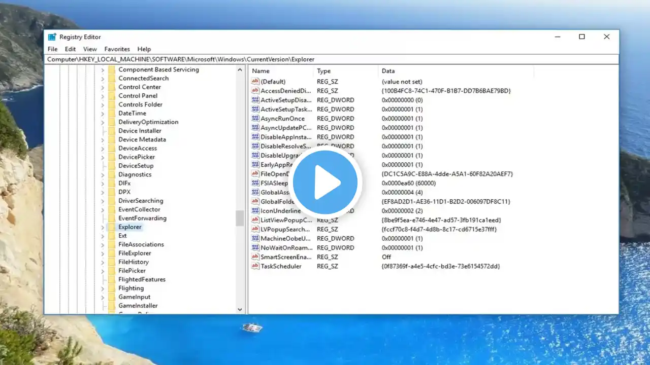
Task: Click the tree pane scroll down arrow
Action: click(x=240, y=309)
